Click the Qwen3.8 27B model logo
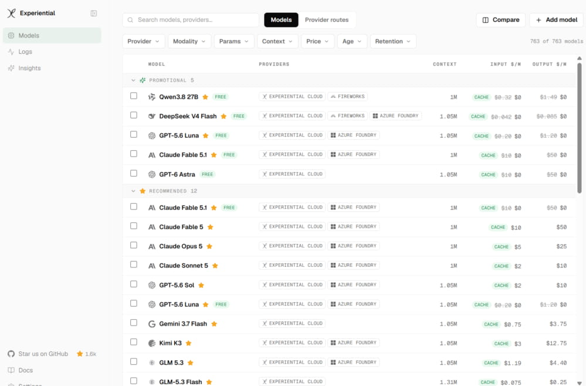The height and width of the screenshot is (386, 586). (x=152, y=97)
